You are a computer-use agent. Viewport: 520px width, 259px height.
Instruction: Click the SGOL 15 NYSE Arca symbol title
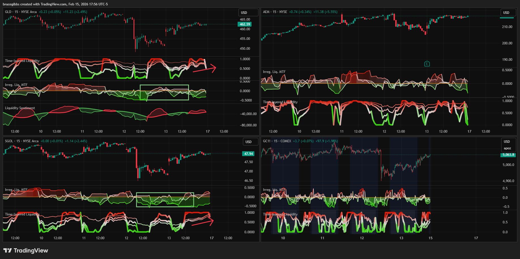click(22, 141)
